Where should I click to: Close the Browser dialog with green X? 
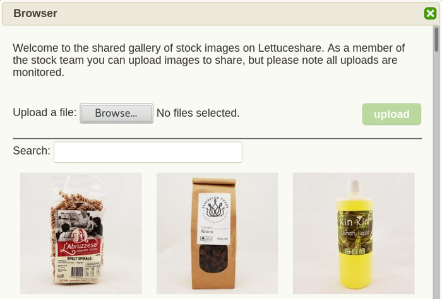coord(430,13)
